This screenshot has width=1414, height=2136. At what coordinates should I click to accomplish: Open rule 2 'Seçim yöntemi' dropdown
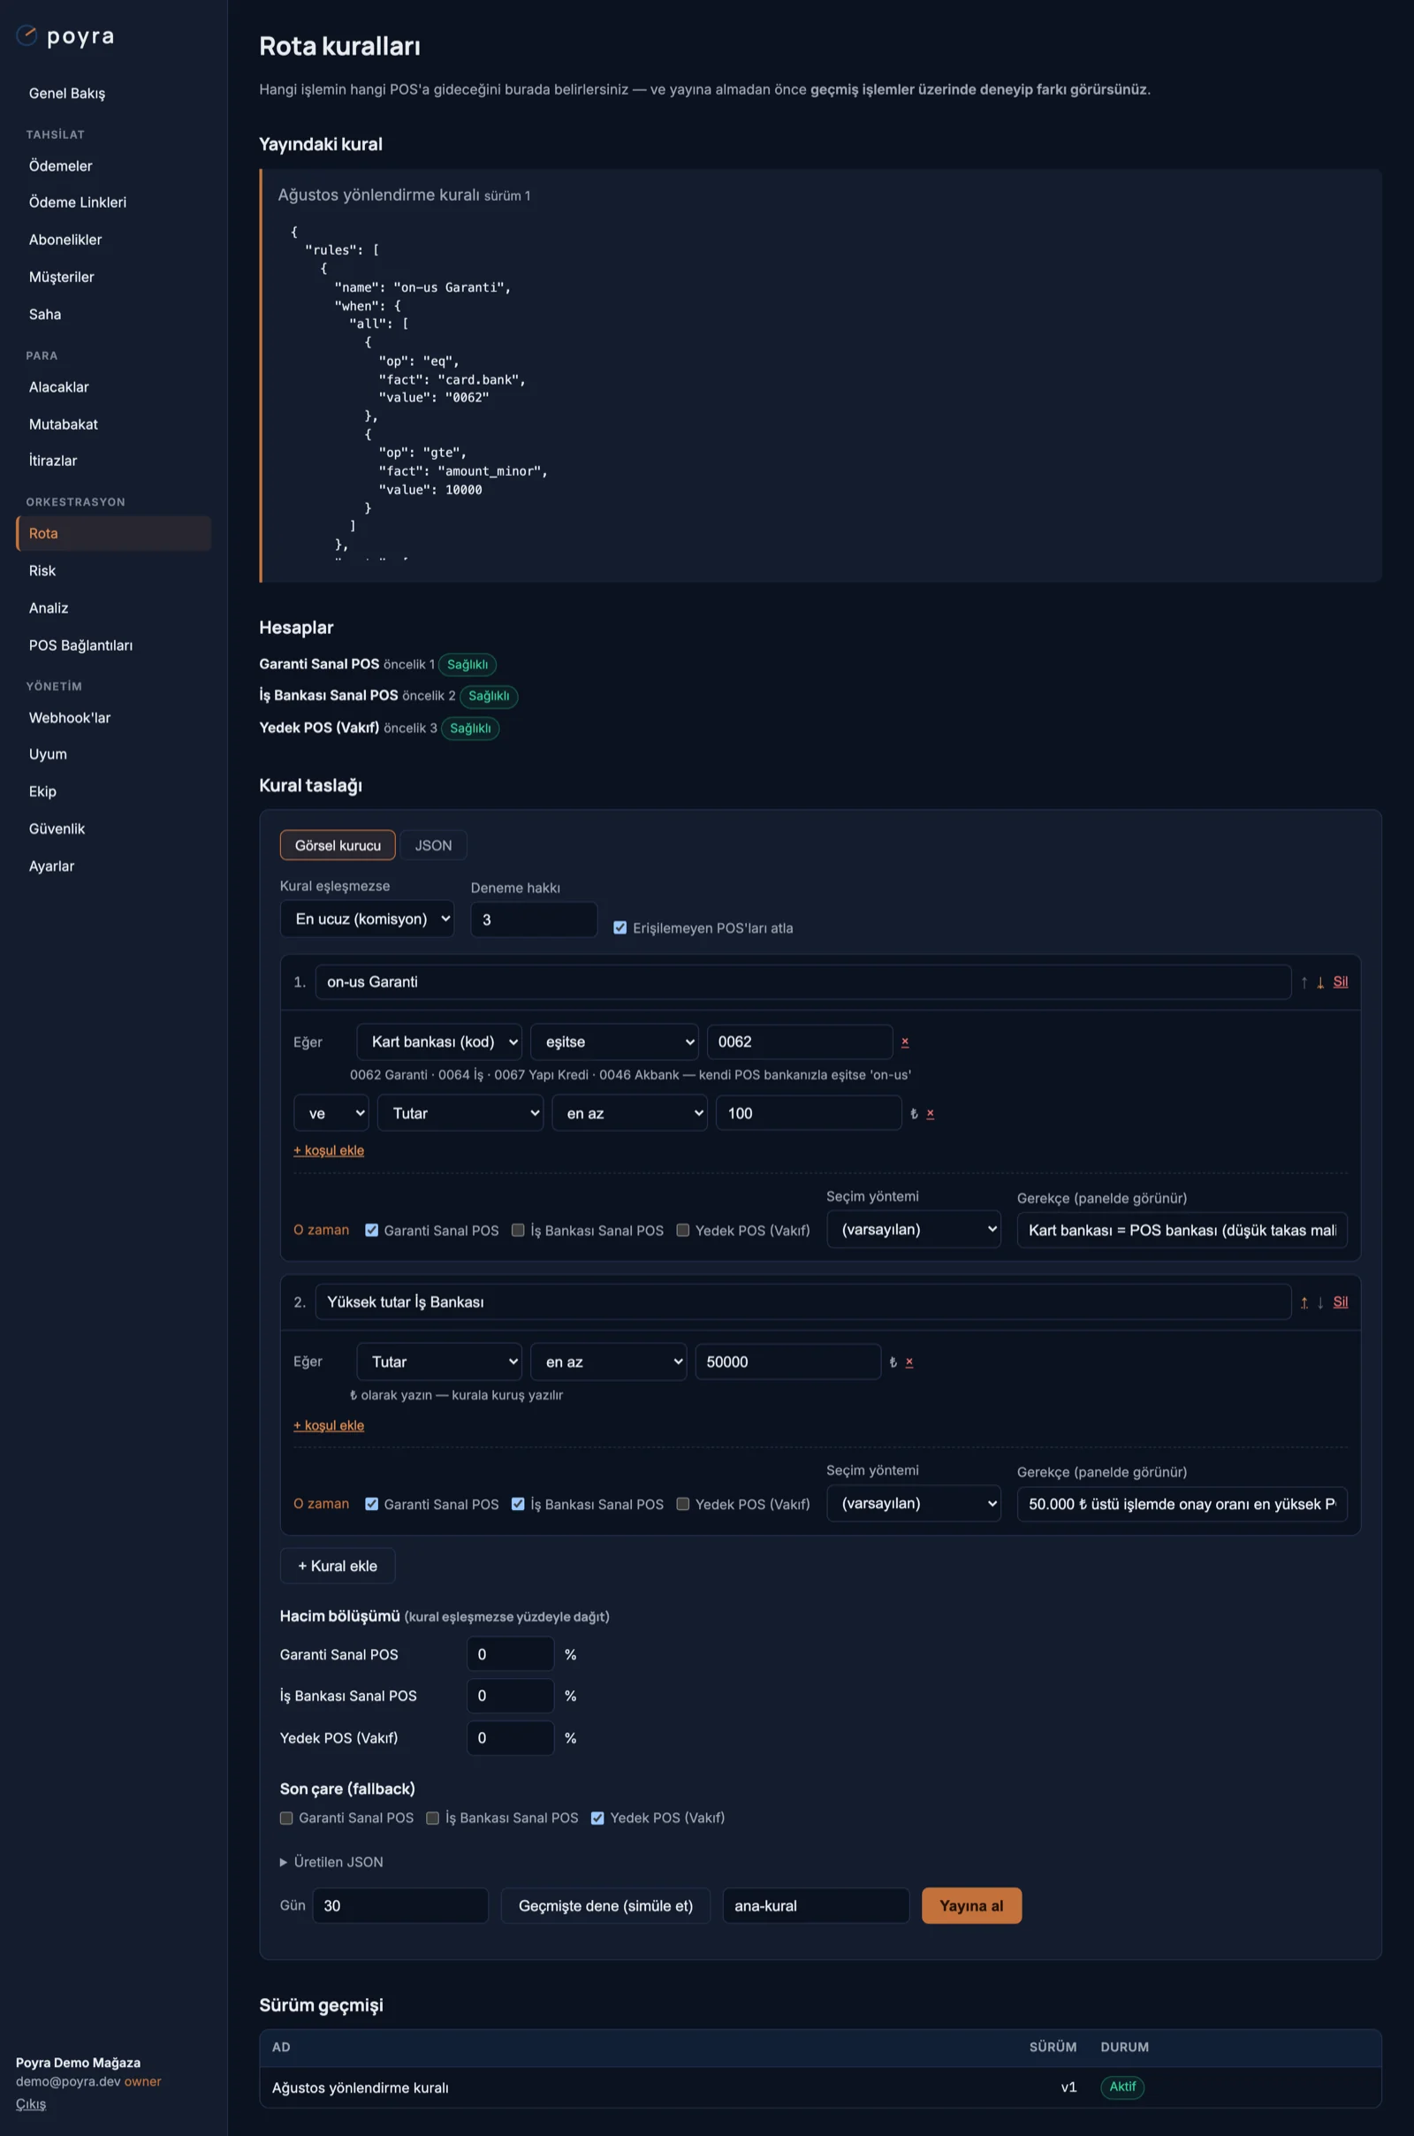(x=914, y=1504)
